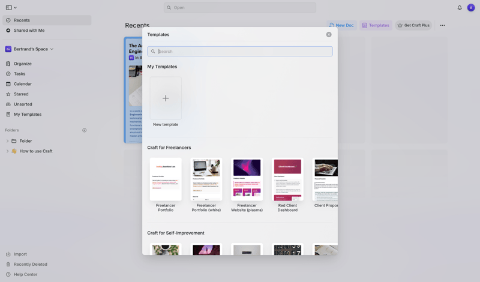Open the more options ellipsis menu
The height and width of the screenshot is (282, 480).
(442, 25)
